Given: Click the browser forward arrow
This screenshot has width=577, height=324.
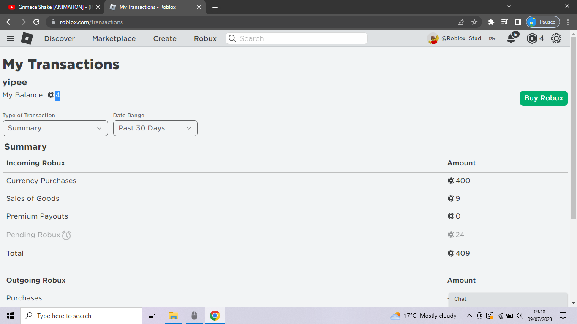Looking at the screenshot, I should pyautogui.click(x=23, y=22).
